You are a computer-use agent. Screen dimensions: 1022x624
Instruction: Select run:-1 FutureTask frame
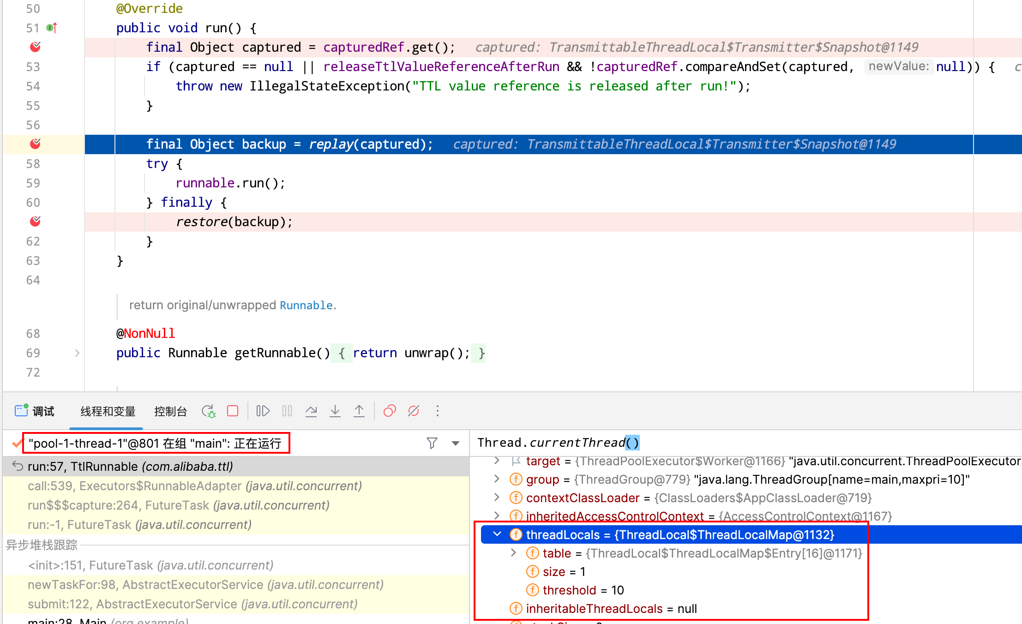[x=236, y=525]
